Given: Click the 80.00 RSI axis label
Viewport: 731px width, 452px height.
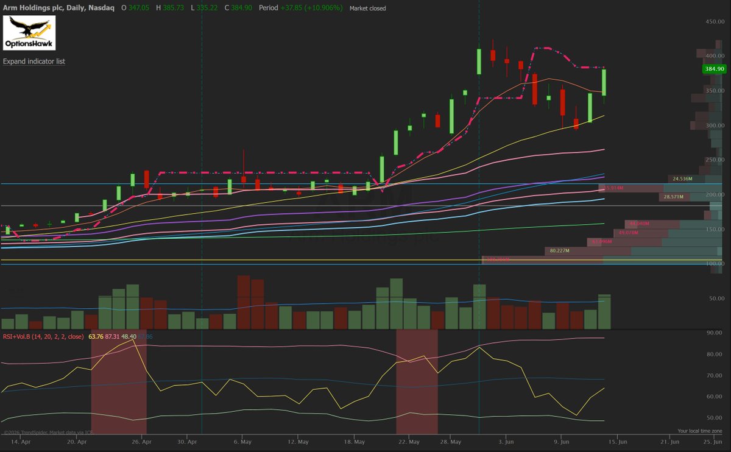Looking at the screenshot, I should (x=715, y=354).
